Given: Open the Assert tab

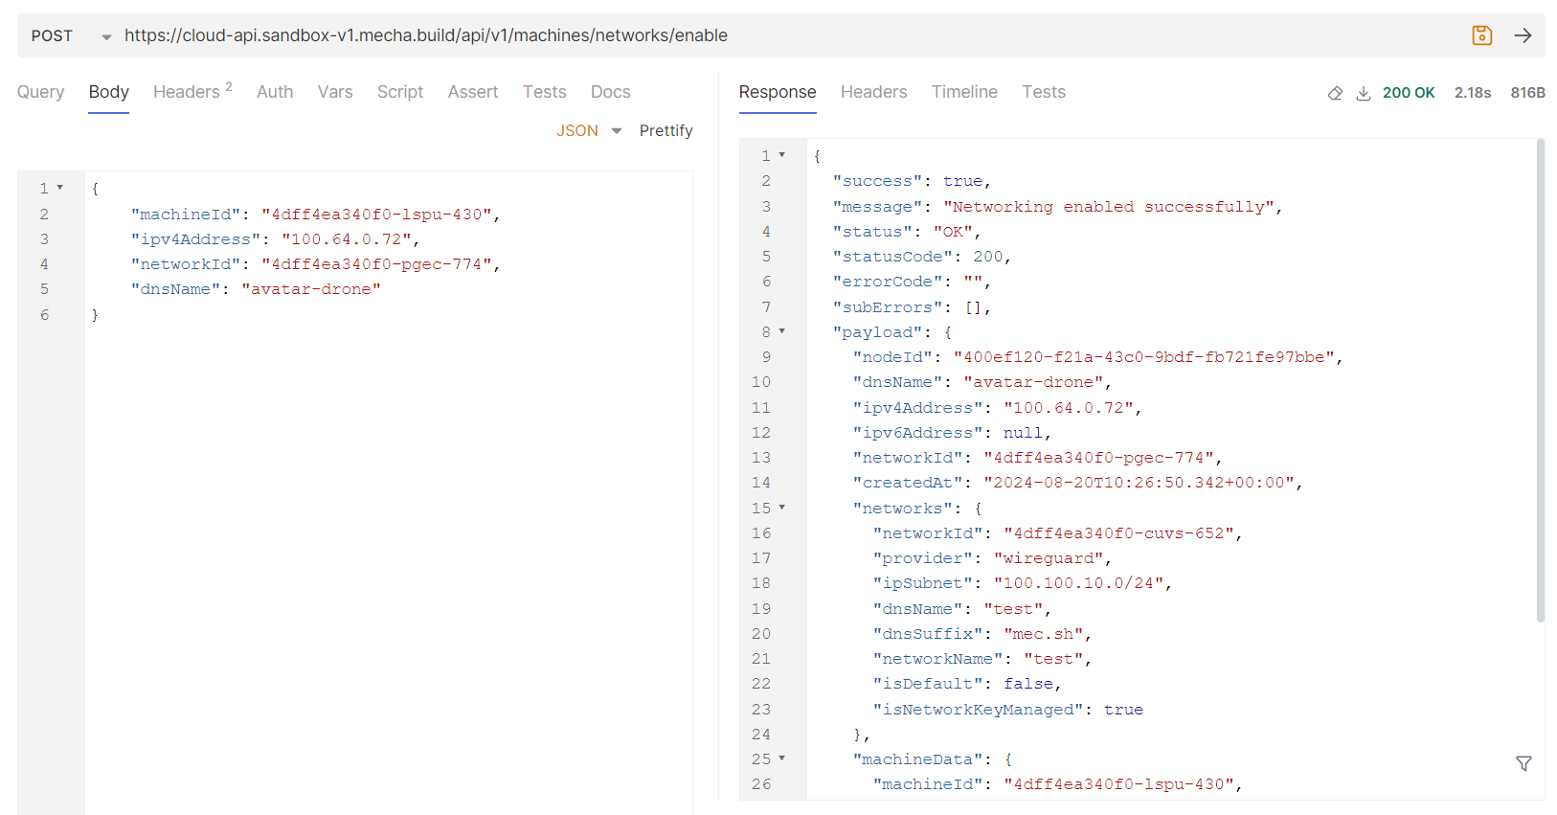Looking at the screenshot, I should pyautogui.click(x=473, y=92).
